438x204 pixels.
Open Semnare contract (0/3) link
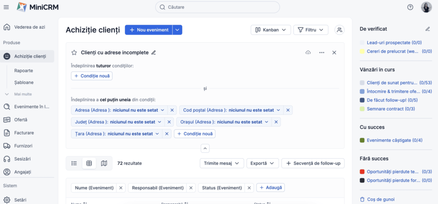click(391, 109)
